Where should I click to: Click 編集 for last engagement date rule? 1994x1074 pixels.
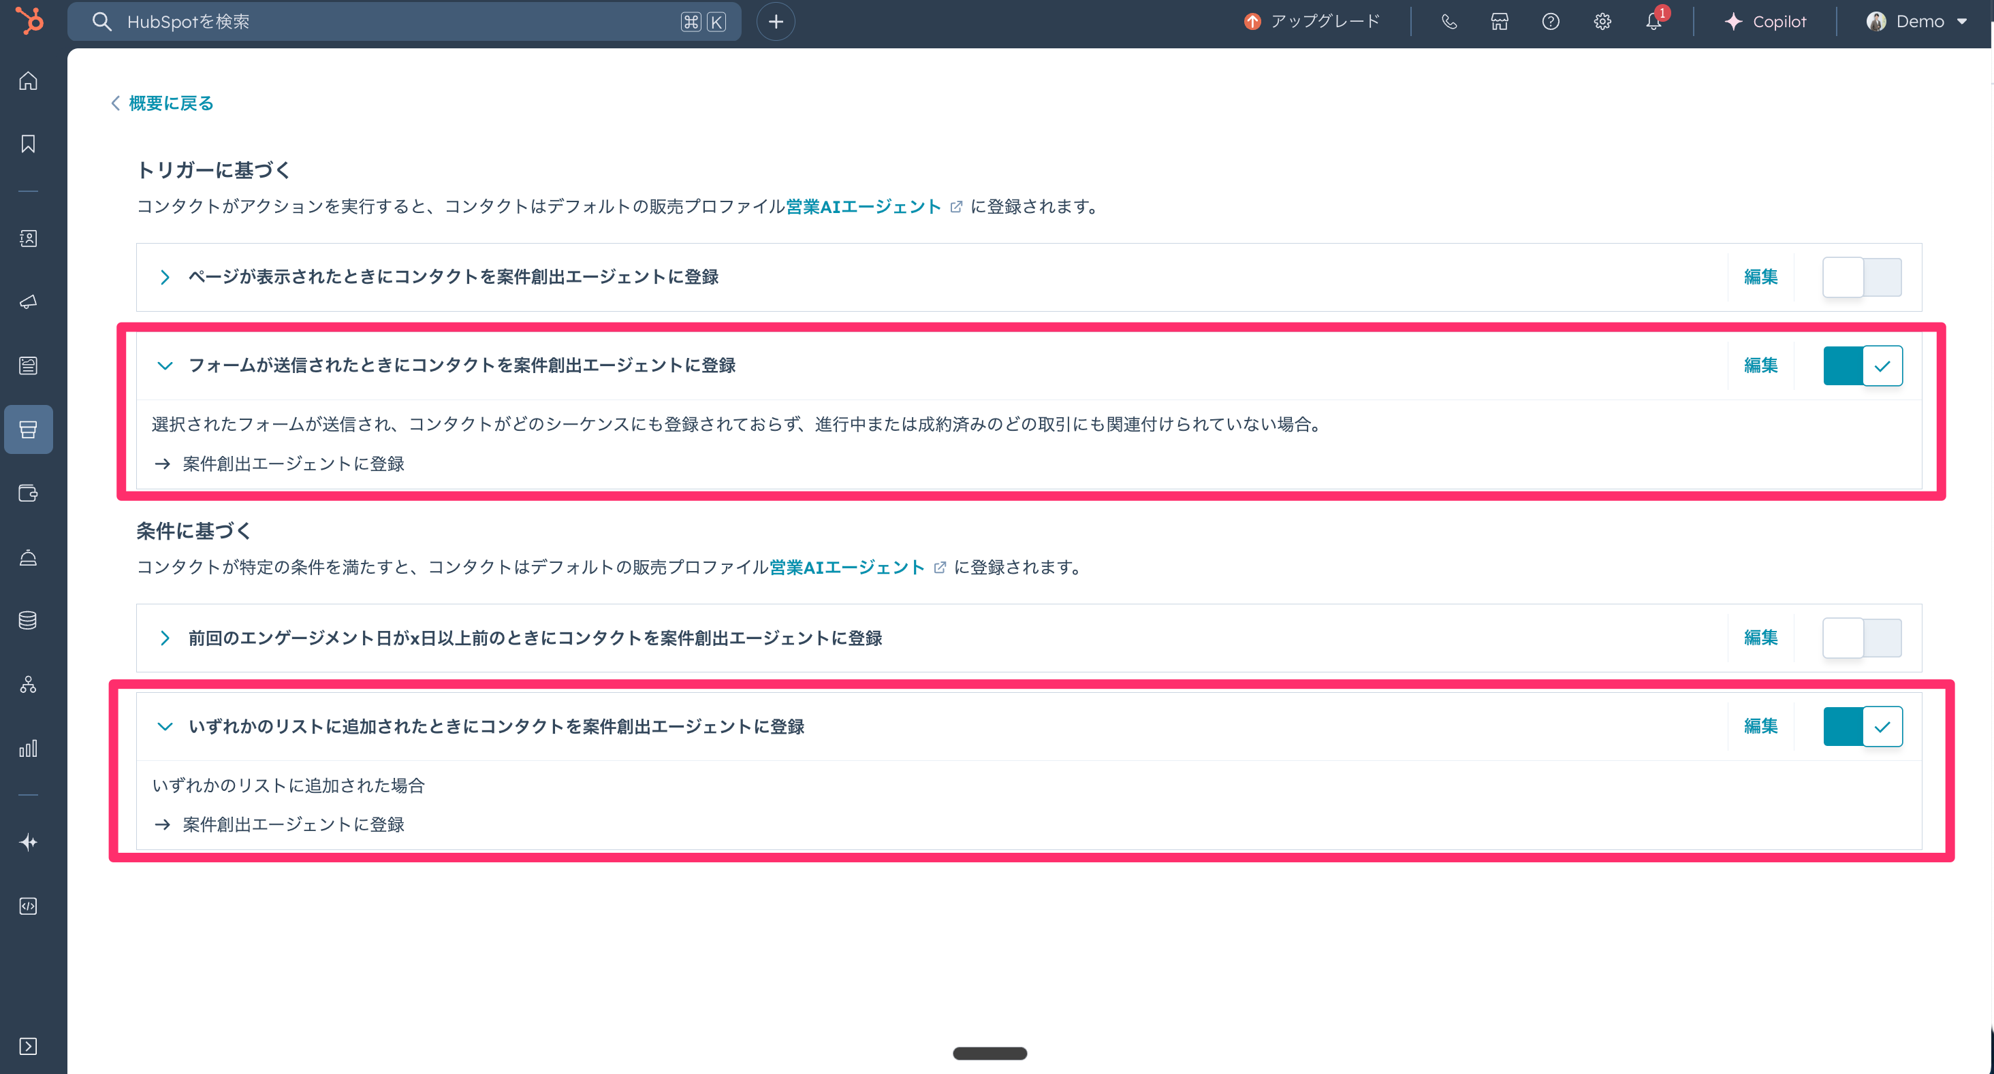[x=1760, y=638]
